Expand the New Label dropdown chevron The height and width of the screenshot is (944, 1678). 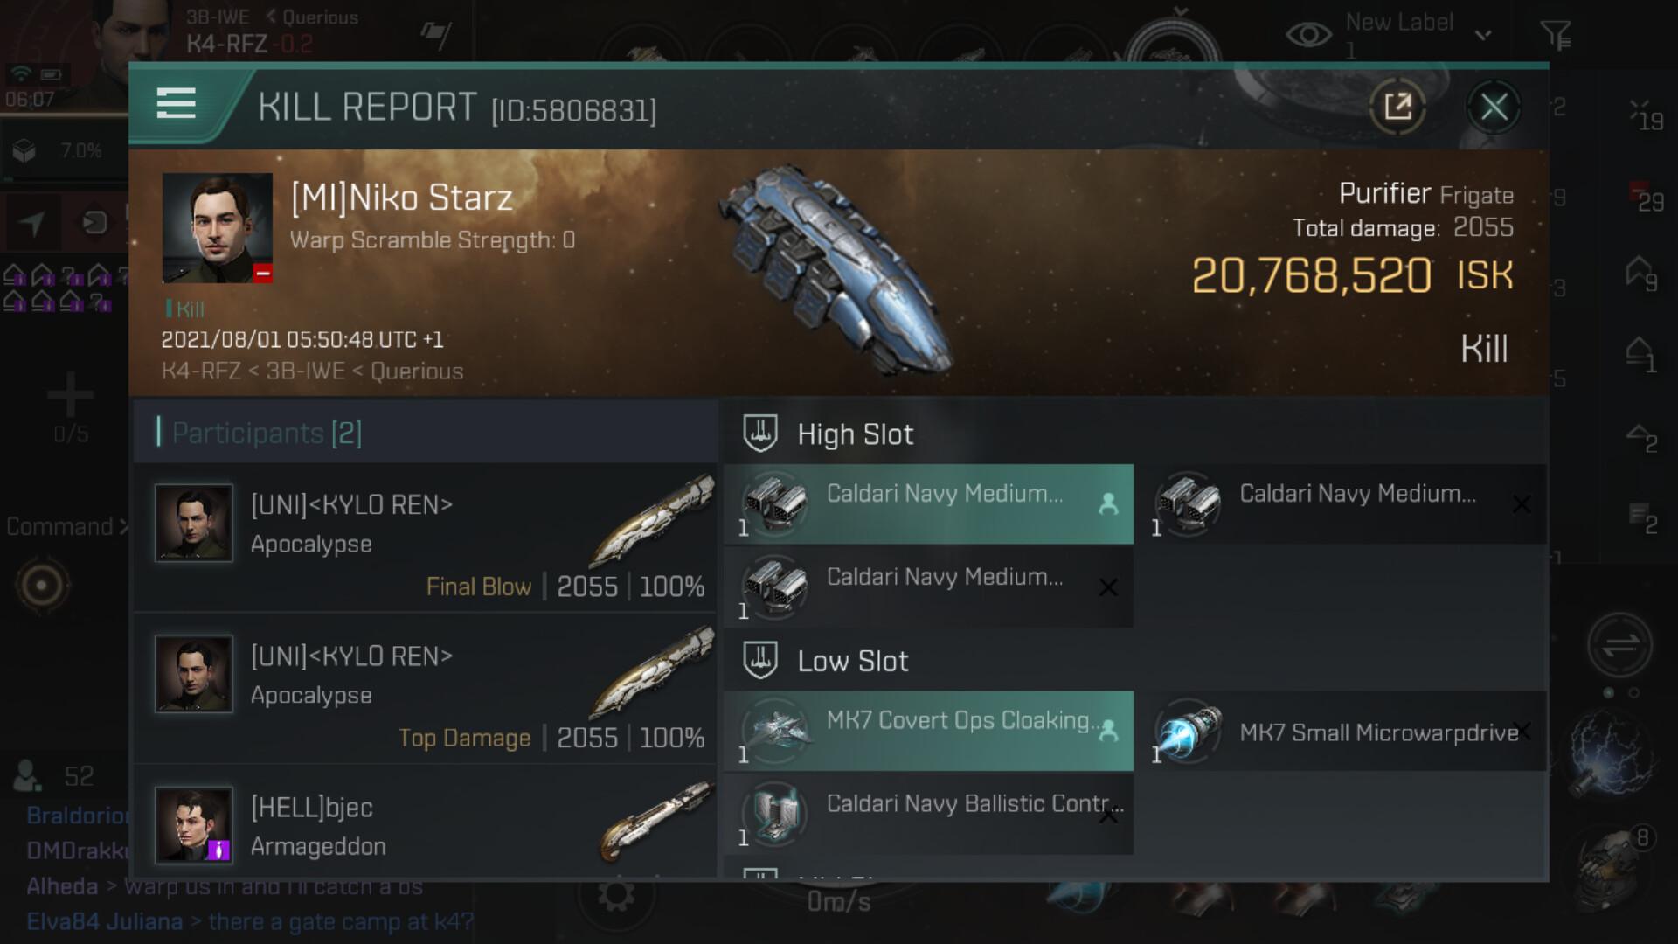click(x=1483, y=36)
